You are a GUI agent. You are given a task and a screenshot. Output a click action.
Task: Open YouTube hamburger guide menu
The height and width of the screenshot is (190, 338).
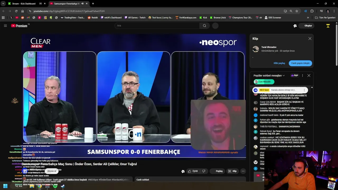(5, 26)
